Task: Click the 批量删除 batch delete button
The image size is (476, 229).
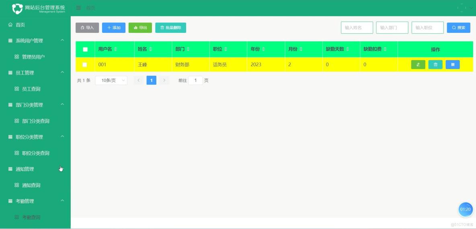Action: pos(170,28)
